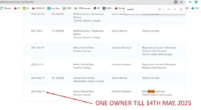Click the date 2021 Nov 10
The image size is (201, 110).
[38, 48]
